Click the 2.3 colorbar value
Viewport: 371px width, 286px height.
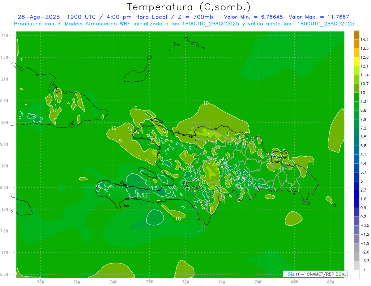pyautogui.click(x=363, y=190)
